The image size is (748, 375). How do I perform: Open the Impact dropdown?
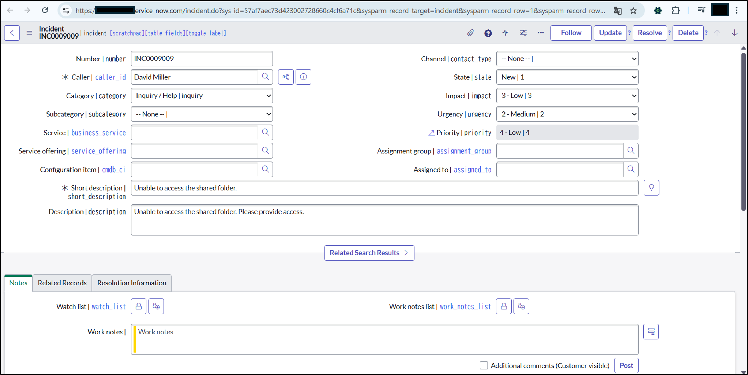(x=567, y=95)
